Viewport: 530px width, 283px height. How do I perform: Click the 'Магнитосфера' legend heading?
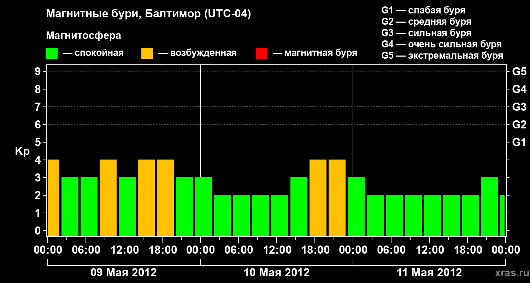click(84, 36)
